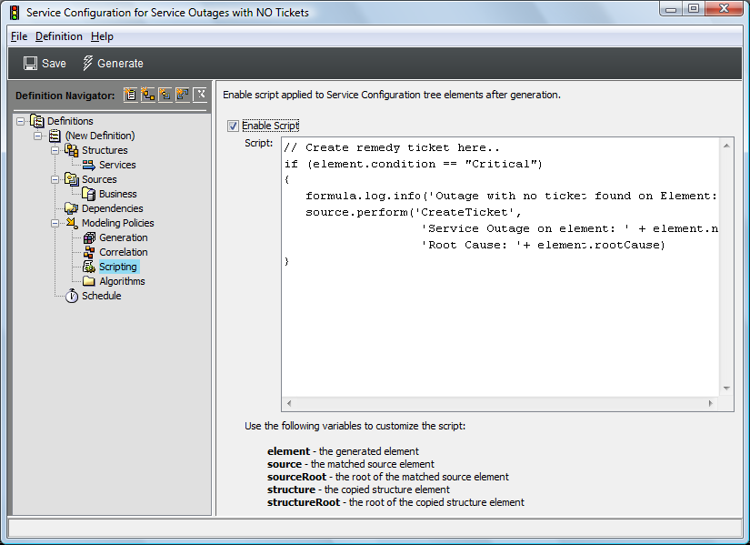Click the Generation cube icon

(x=89, y=237)
